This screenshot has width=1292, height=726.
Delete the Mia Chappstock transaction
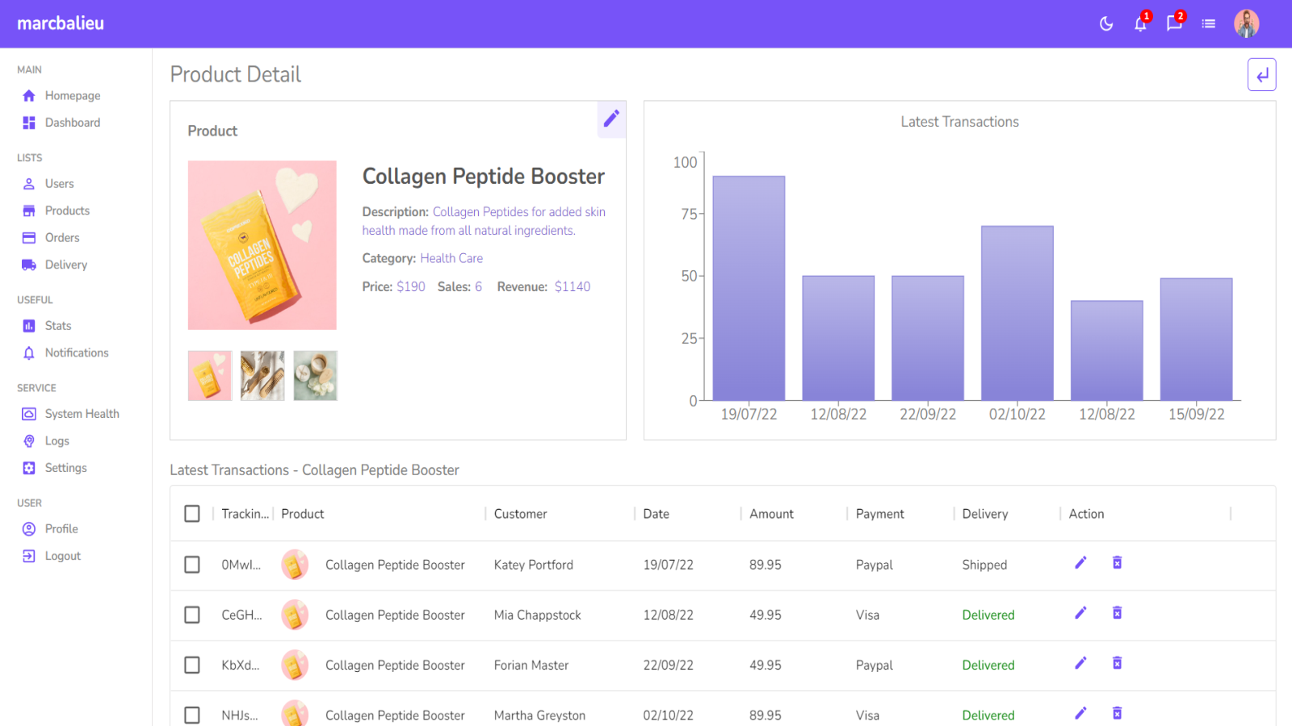(x=1117, y=613)
